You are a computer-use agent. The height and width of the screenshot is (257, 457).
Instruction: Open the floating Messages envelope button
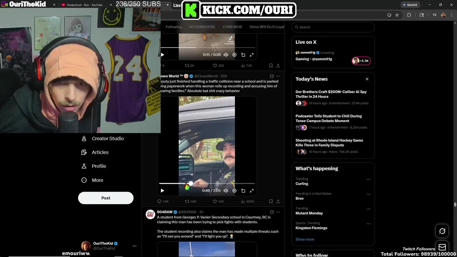point(442,247)
